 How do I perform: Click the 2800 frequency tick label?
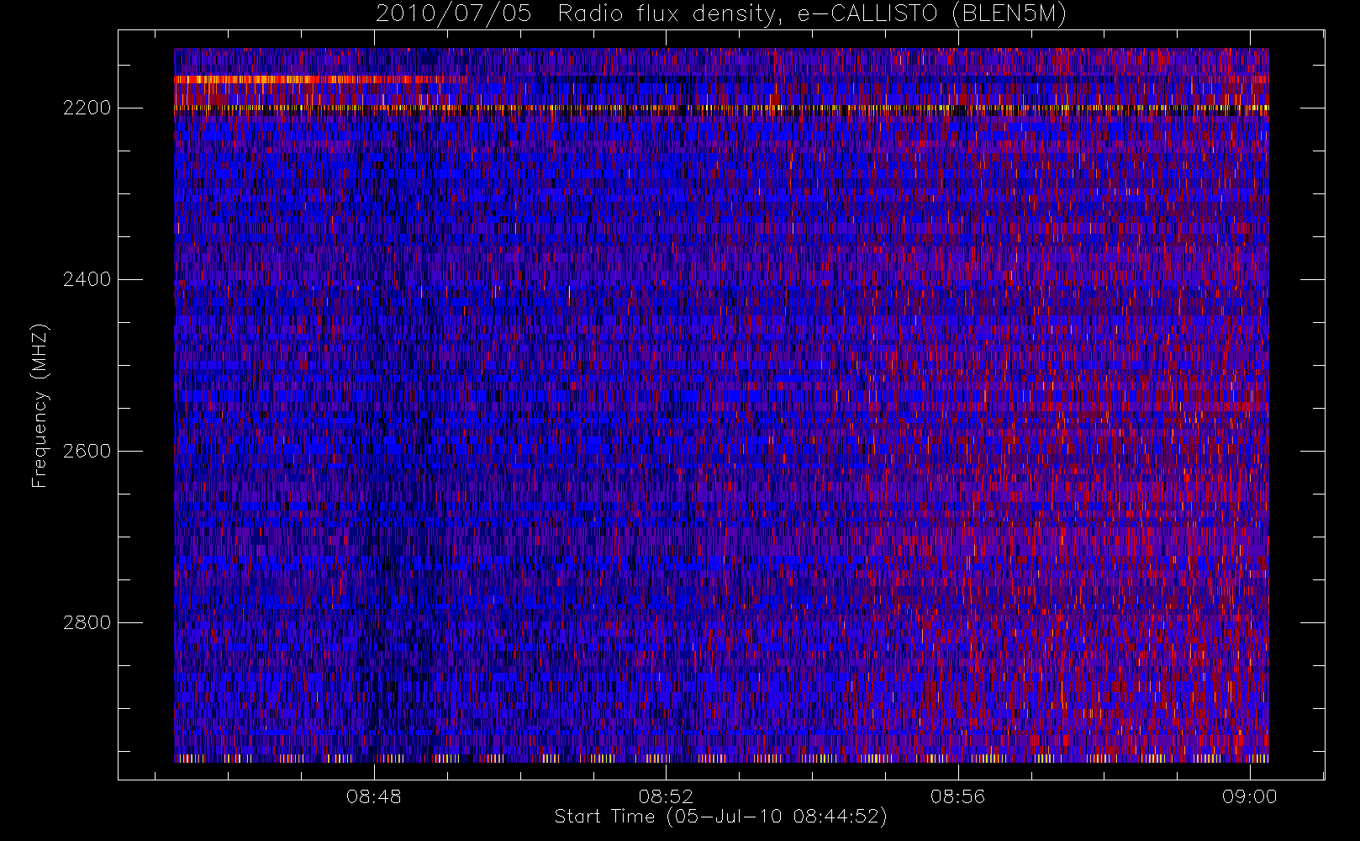[87, 622]
